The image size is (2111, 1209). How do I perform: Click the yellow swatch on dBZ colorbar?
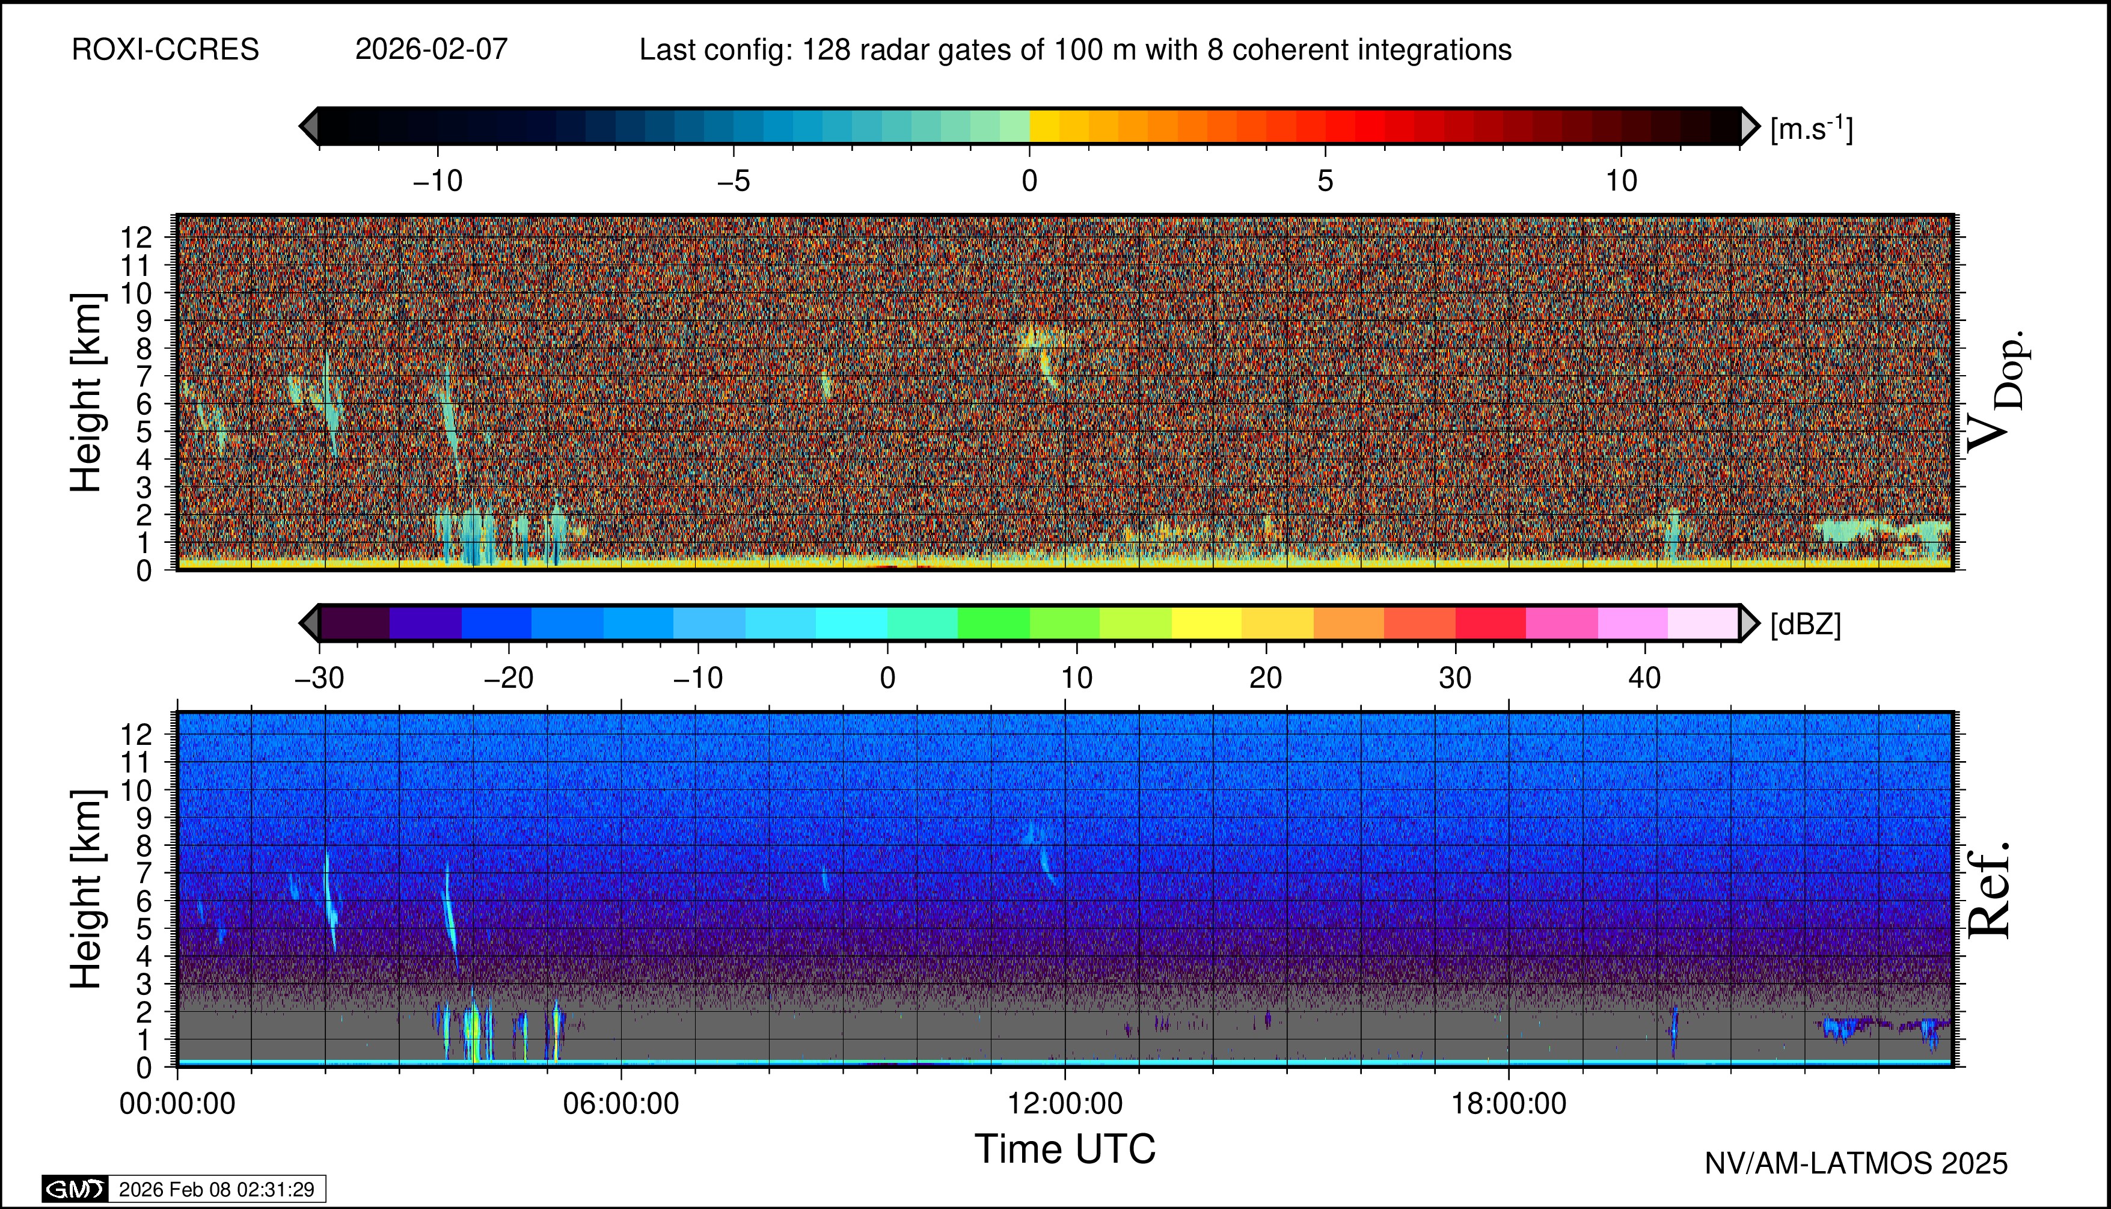click(1206, 623)
